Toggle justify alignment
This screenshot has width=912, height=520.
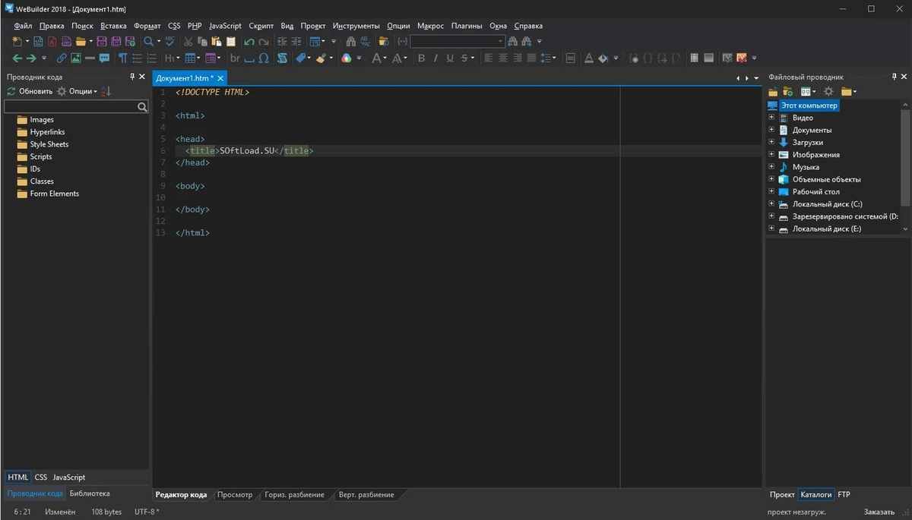[531, 58]
